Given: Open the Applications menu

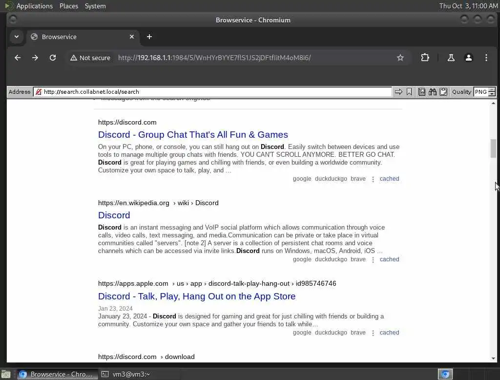Looking at the screenshot, I should point(35,6).
